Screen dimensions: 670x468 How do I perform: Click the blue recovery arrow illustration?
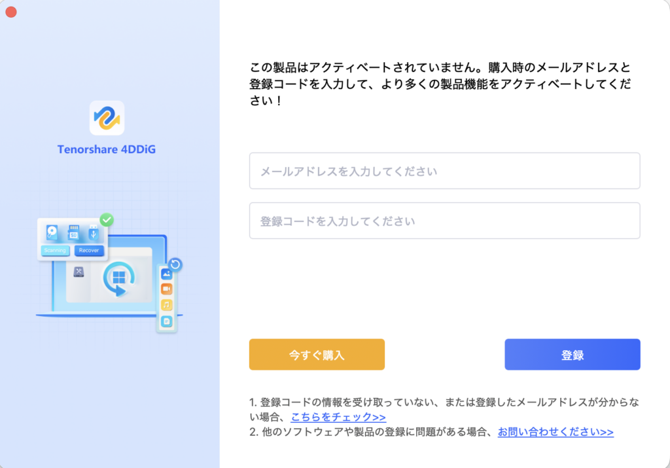point(120,278)
